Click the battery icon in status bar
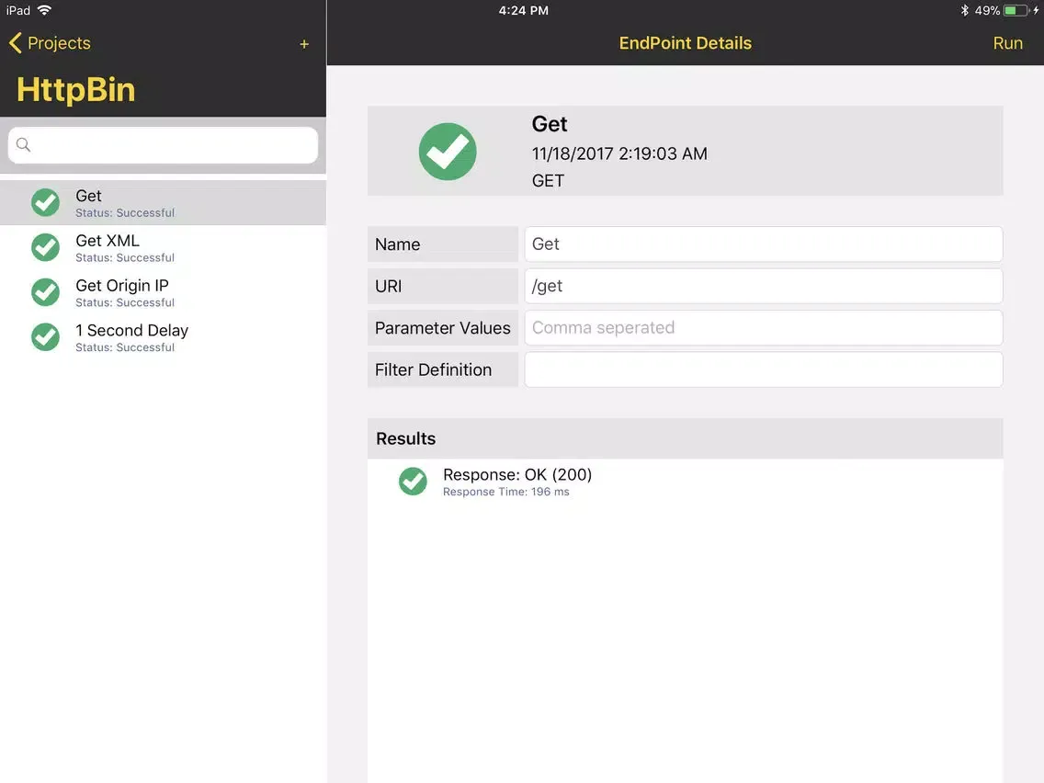 1016,11
